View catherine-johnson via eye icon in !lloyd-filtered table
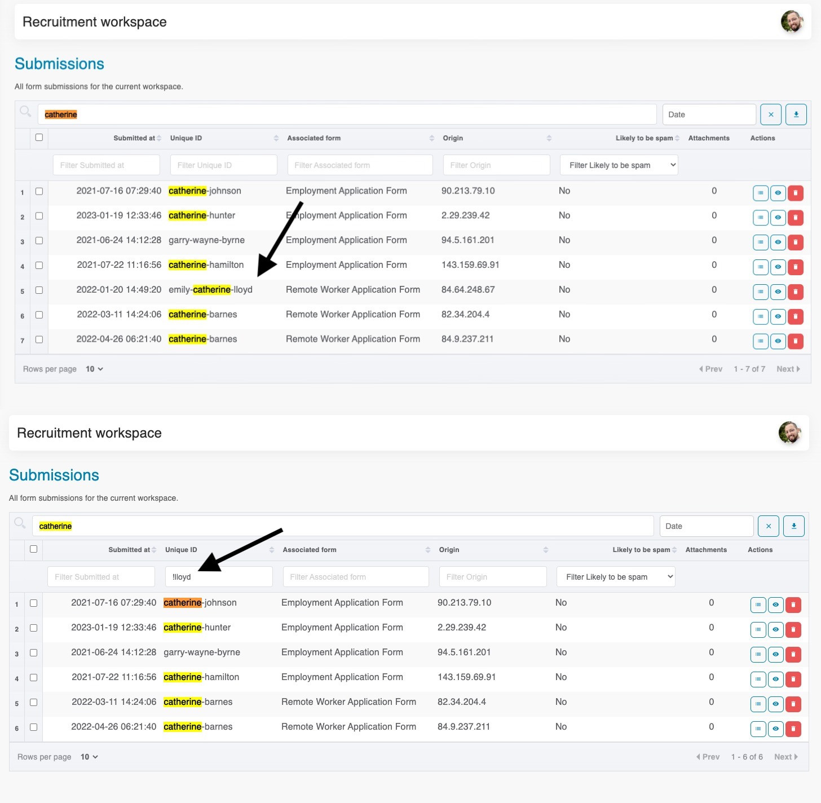821x803 pixels. [776, 605]
